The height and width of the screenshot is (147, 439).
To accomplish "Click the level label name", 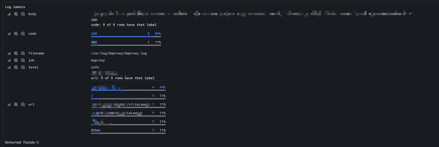I will pyautogui.click(x=33, y=67).
